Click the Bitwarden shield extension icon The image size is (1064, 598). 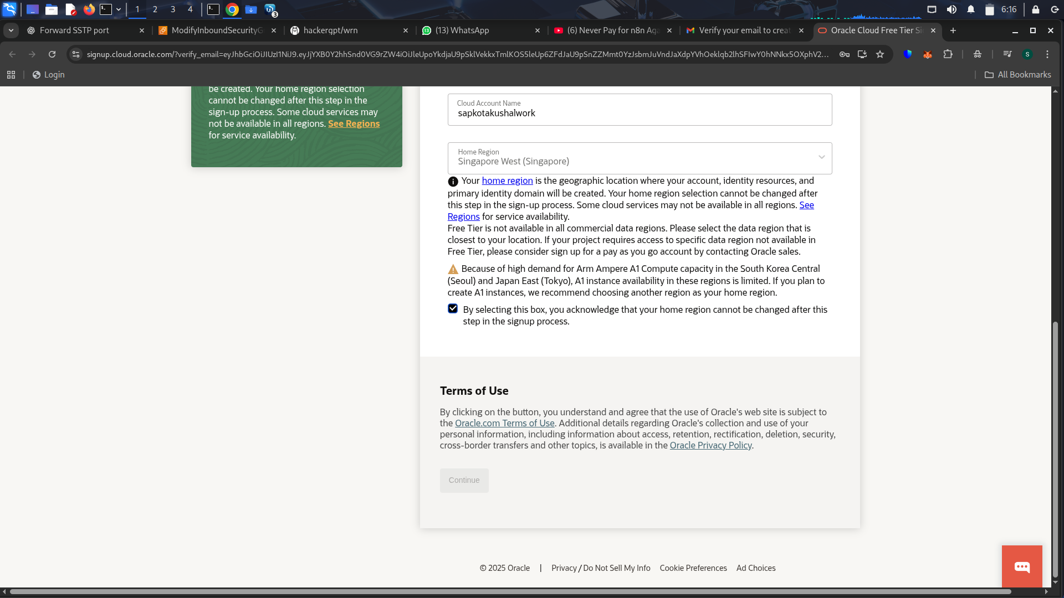point(908,54)
